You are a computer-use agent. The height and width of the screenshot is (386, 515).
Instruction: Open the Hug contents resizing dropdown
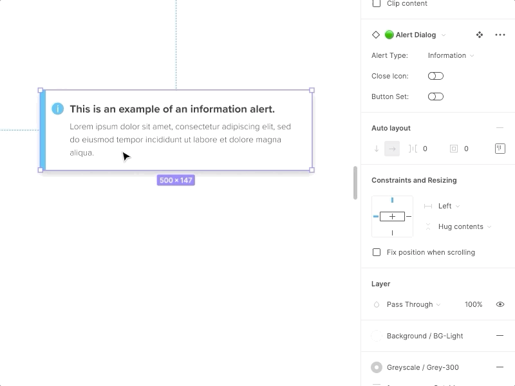[460, 226]
